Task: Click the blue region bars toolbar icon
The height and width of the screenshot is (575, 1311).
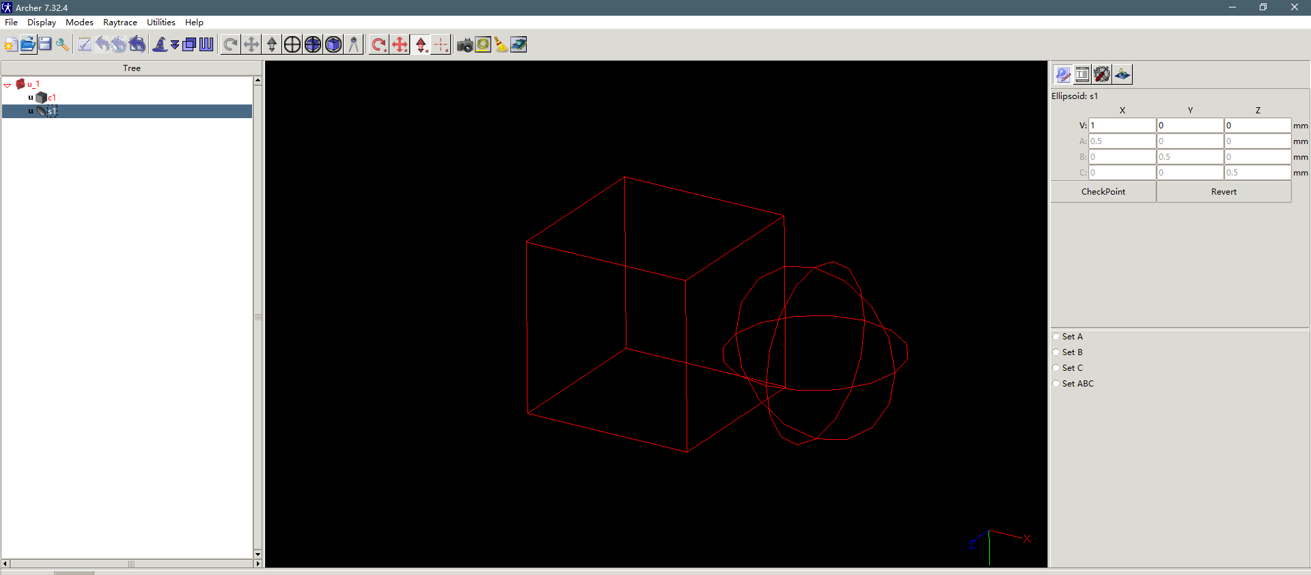Action: pyautogui.click(x=206, y=45)
